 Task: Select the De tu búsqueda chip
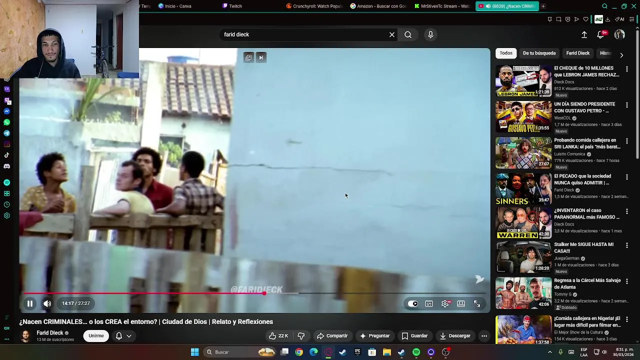539,53
